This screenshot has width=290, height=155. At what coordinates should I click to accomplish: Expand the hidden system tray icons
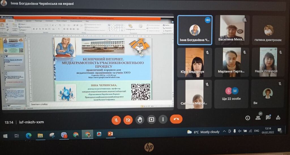pos(224,131)
